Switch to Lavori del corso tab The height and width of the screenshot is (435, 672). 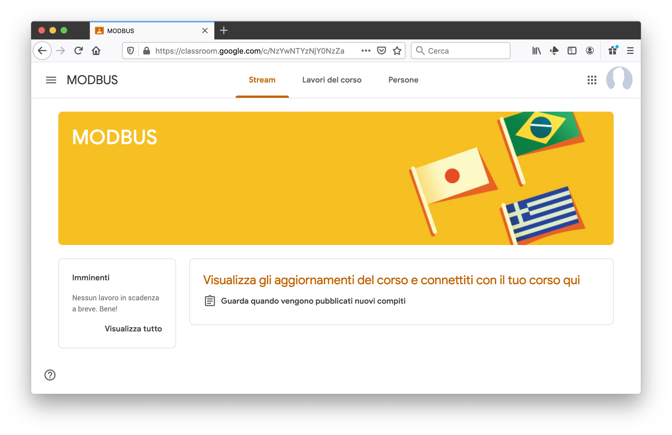point(332,80)
